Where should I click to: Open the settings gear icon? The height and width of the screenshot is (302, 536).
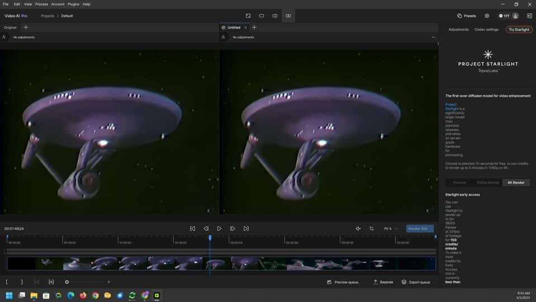487,16
